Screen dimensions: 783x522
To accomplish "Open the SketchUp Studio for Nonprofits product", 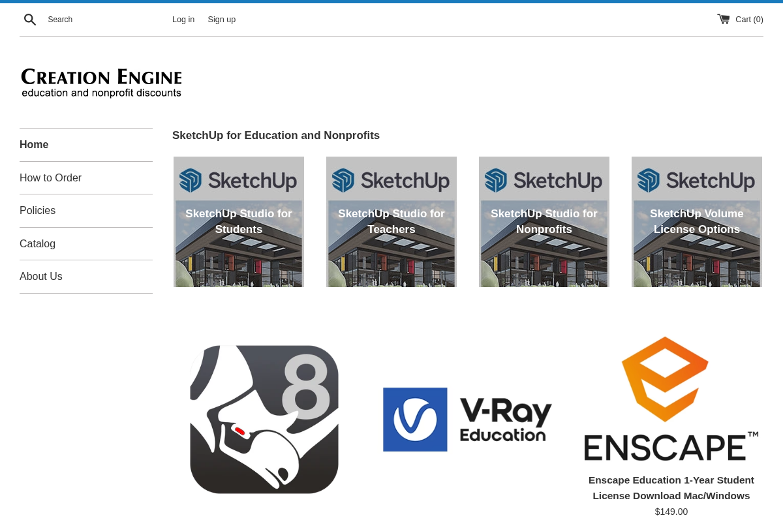I will point(544,221).
